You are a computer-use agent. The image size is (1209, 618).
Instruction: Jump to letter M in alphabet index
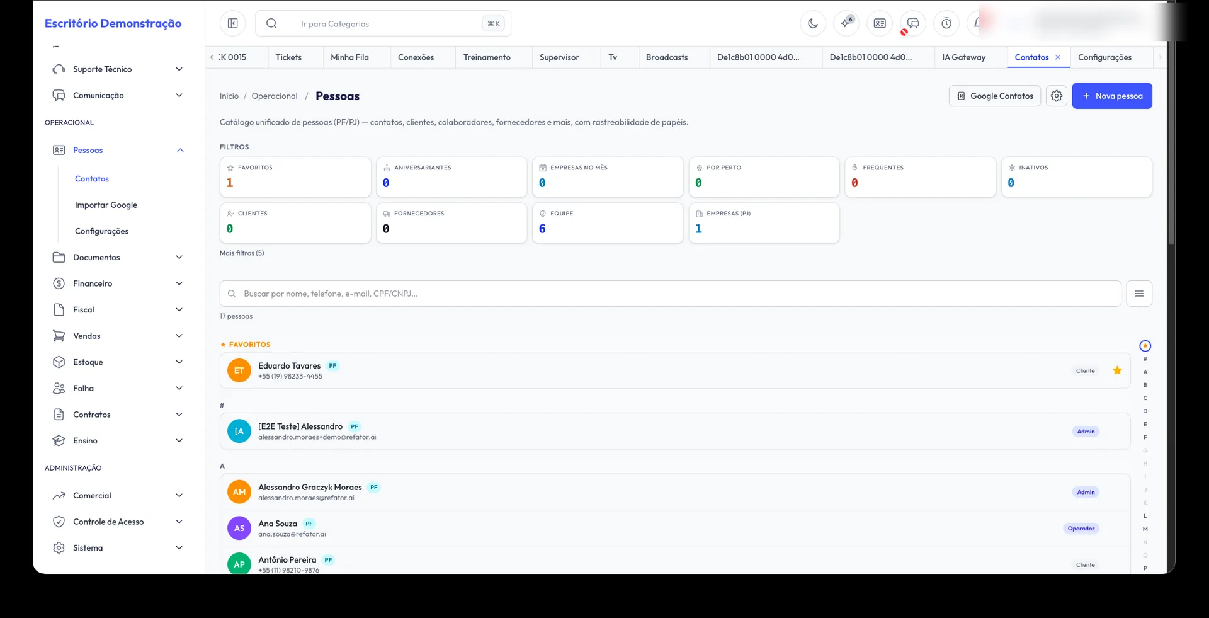pos(1145,529)
